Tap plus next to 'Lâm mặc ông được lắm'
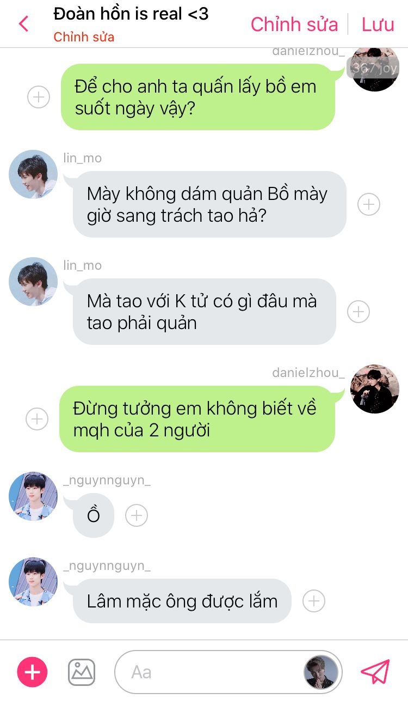408x705 pixels. pos(314,601)
